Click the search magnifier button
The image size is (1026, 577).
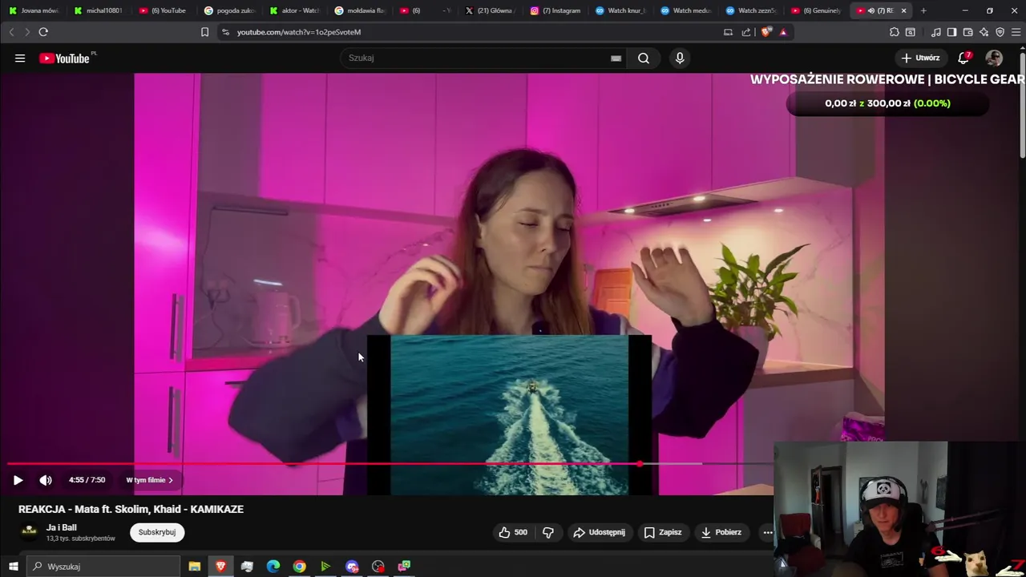click(x=644, y=58)
